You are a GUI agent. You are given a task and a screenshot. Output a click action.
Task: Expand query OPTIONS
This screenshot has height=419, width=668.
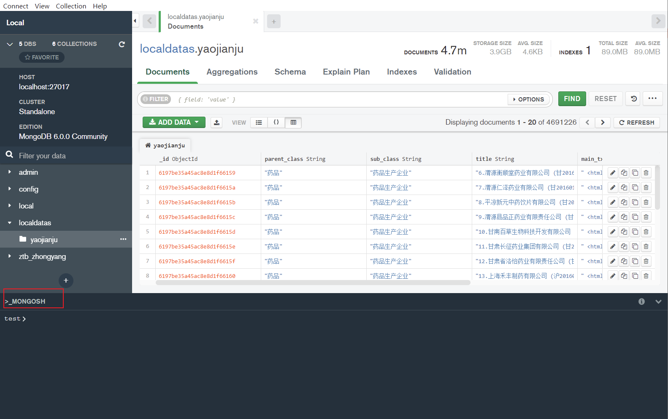pos(528,99)
